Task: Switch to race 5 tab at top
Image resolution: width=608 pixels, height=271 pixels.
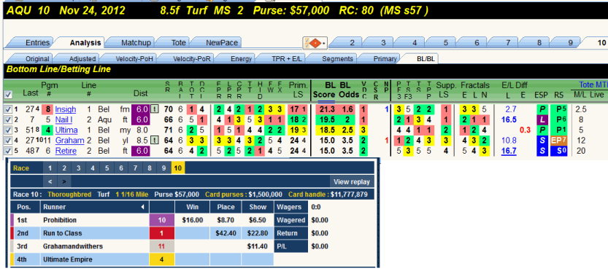Action: [x=440, y=42]
